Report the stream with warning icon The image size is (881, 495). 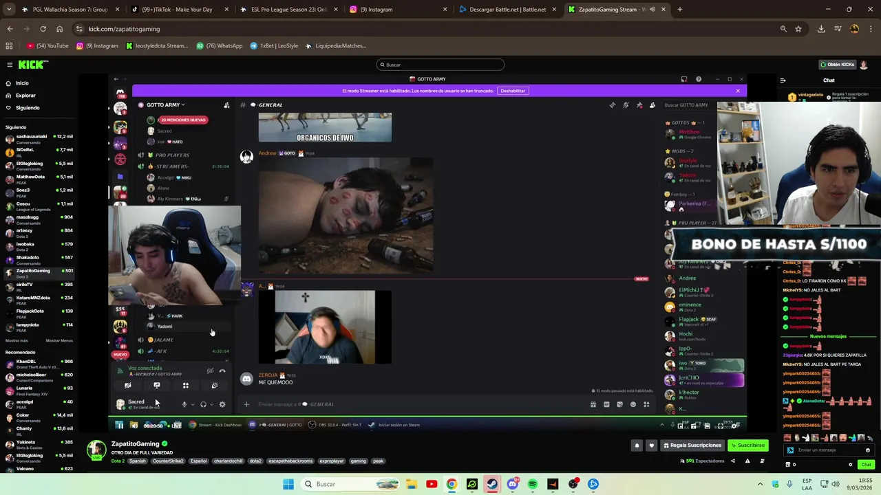747,461
